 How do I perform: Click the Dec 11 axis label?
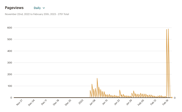[44, 102]
